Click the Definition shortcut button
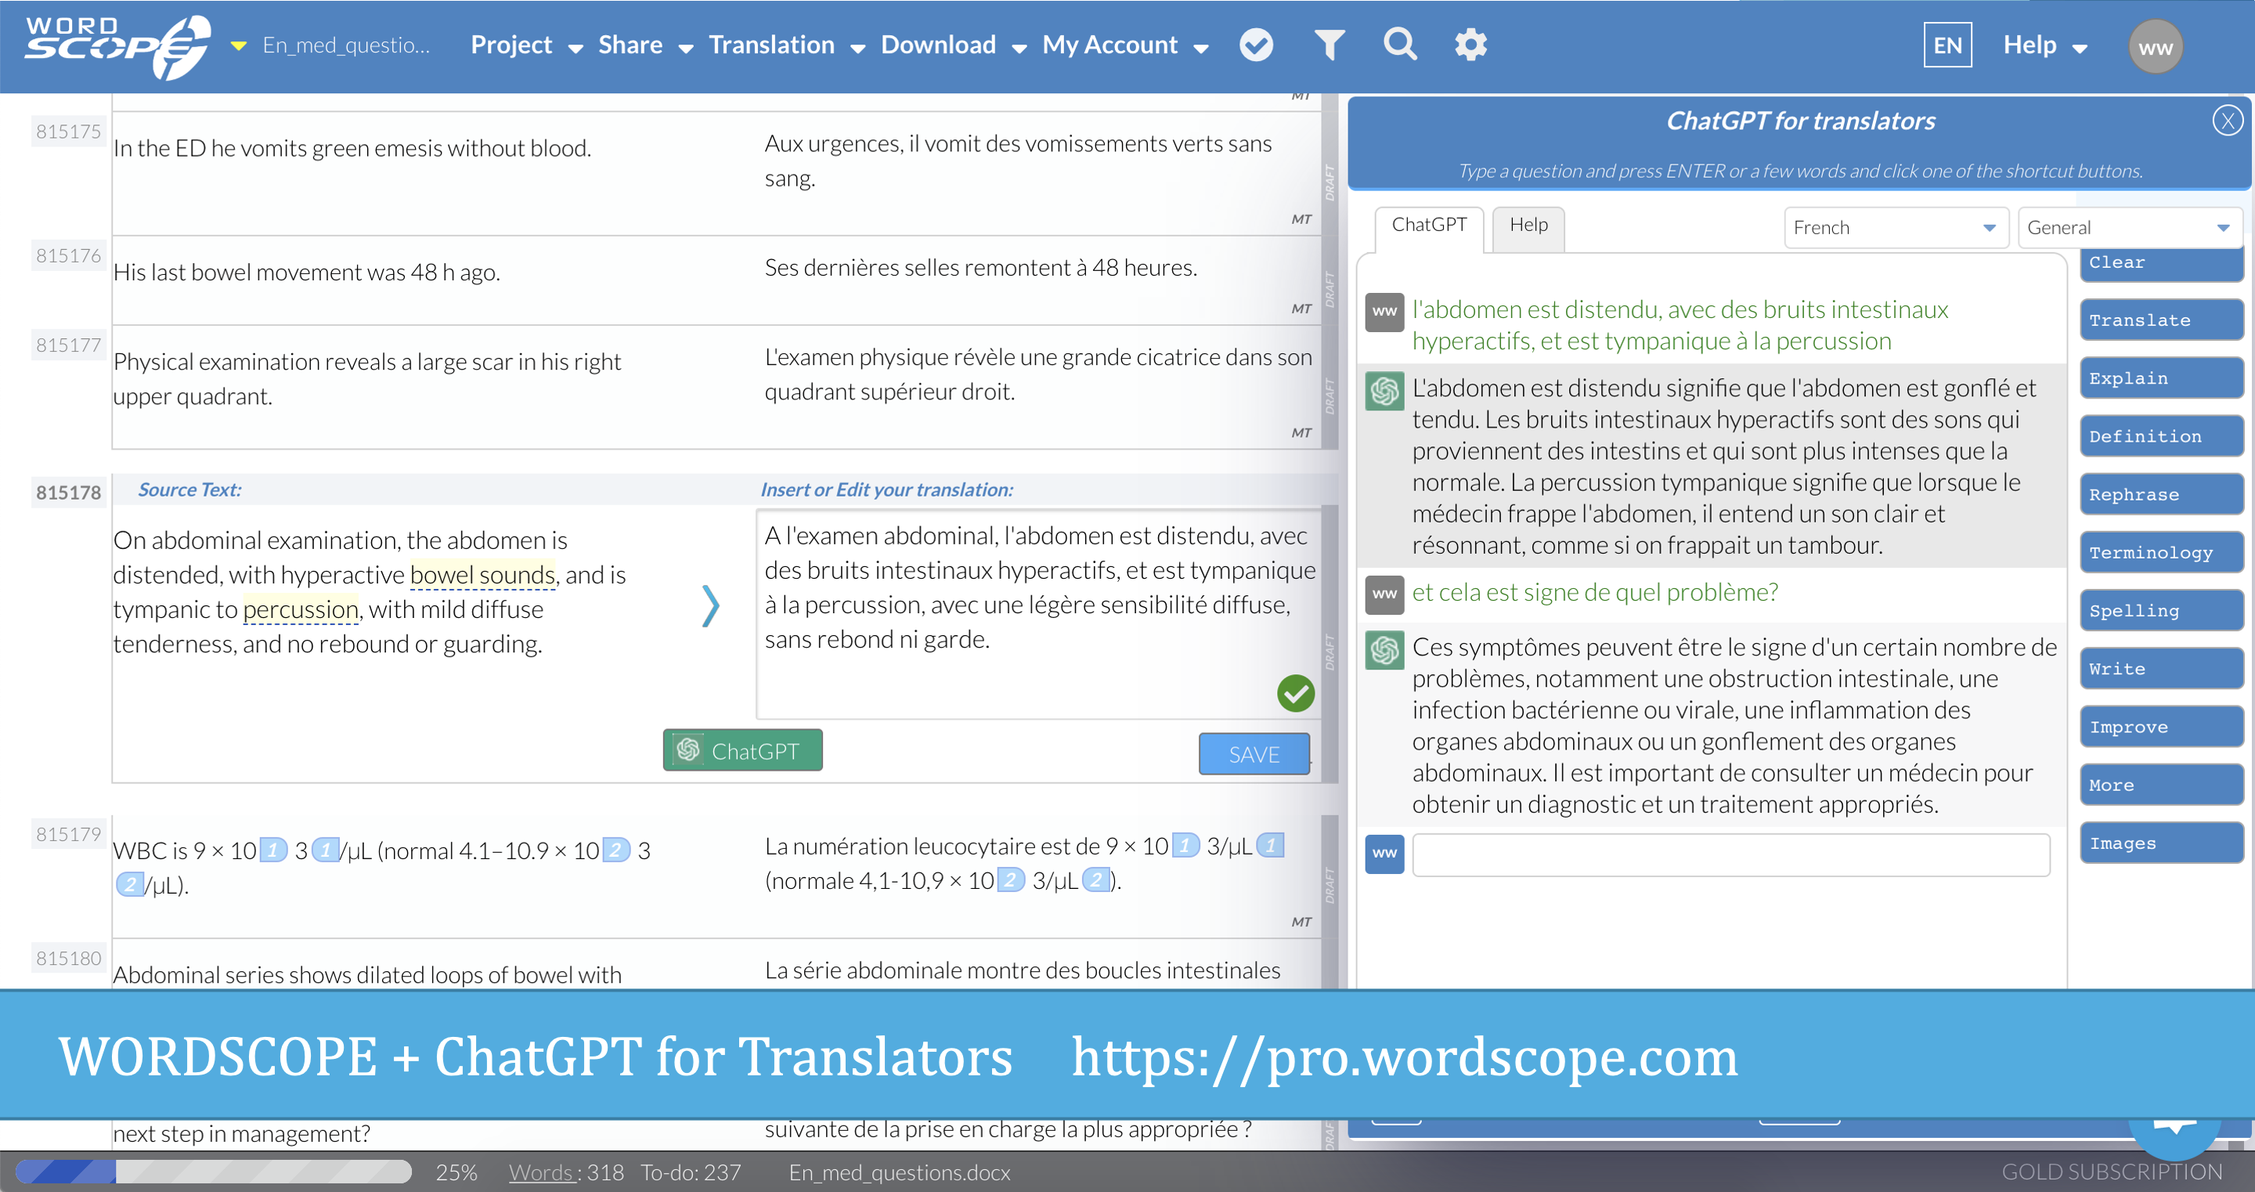Screen dimensions: 2255x1192 [x=2160, y=437]
